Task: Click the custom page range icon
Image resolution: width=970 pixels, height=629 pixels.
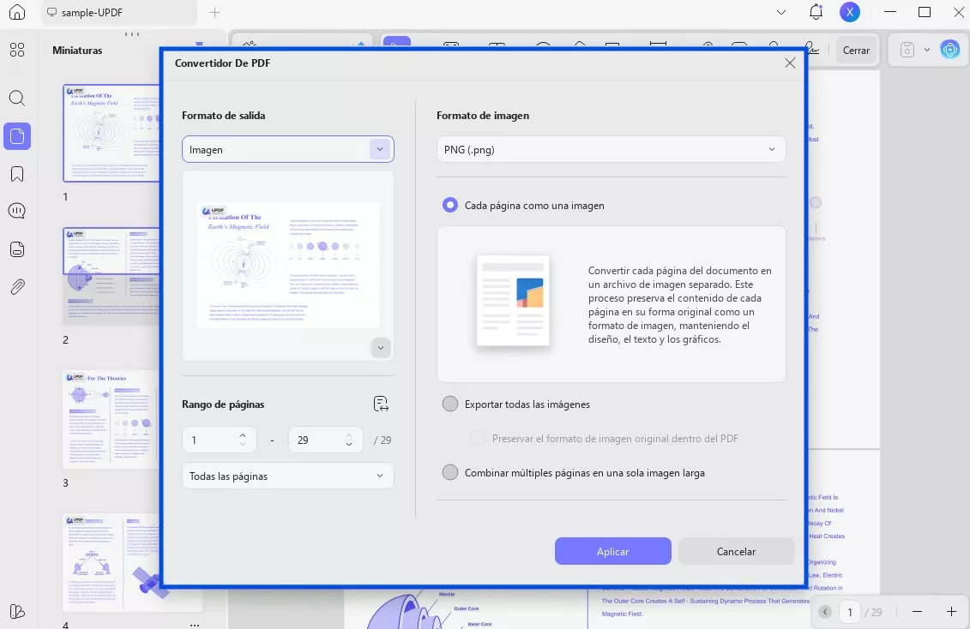Action: click(x=381, y=404)
